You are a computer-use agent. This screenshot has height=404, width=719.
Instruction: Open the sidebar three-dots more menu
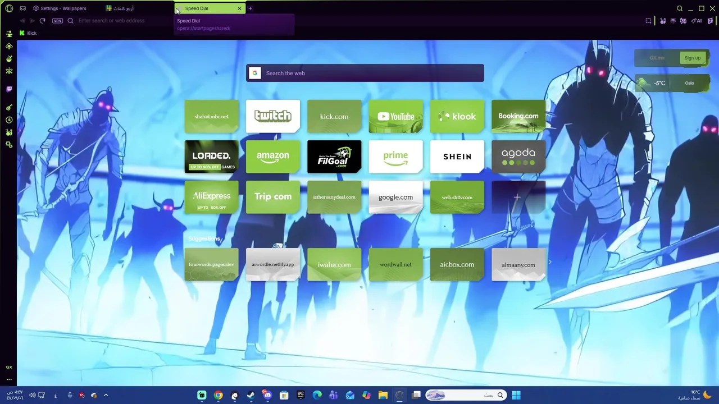(9, 379)
